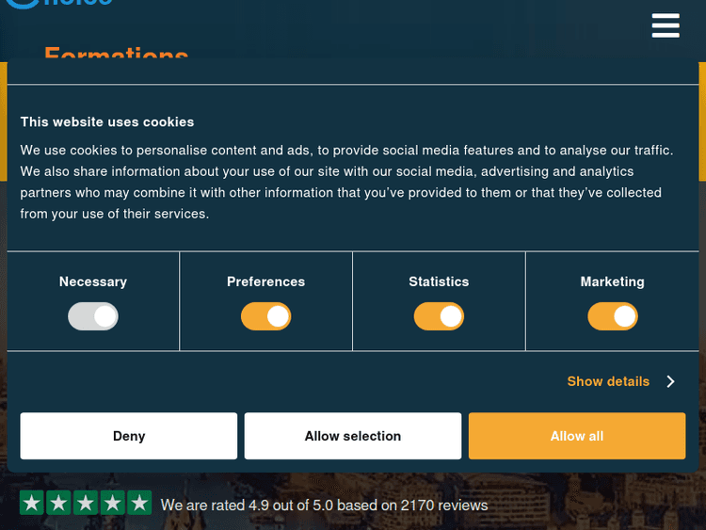Click the rated 4.9 out of 5.0 reviews text
Viewport: 706px width, 530px height.
[x=324, y=506]
